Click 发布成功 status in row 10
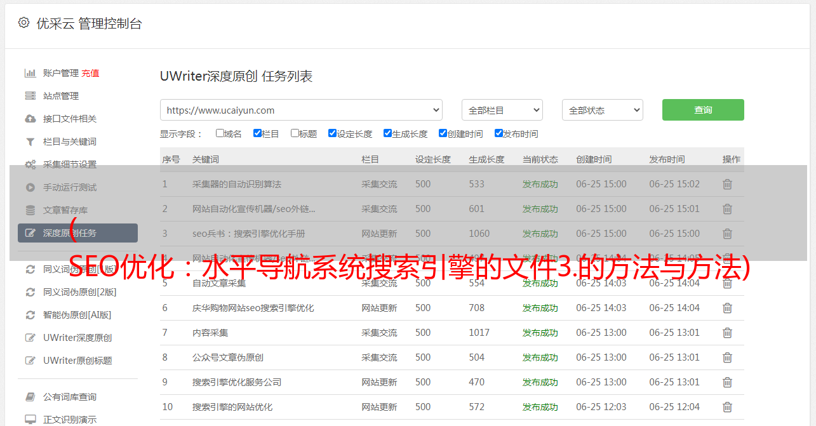This screenshot has height=426, width=816. [540, 407]
